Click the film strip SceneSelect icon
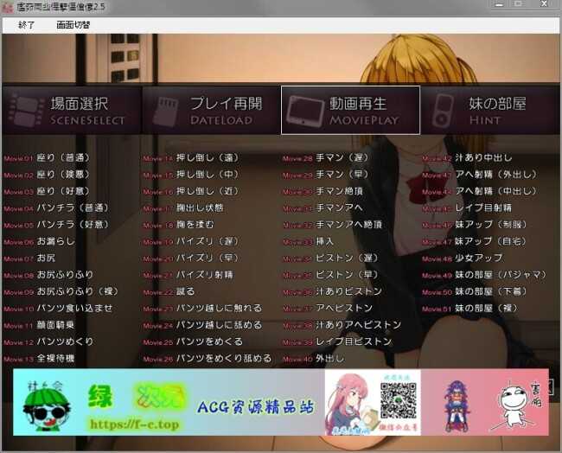 27,111
